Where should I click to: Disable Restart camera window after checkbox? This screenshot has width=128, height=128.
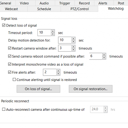(10, 48)
